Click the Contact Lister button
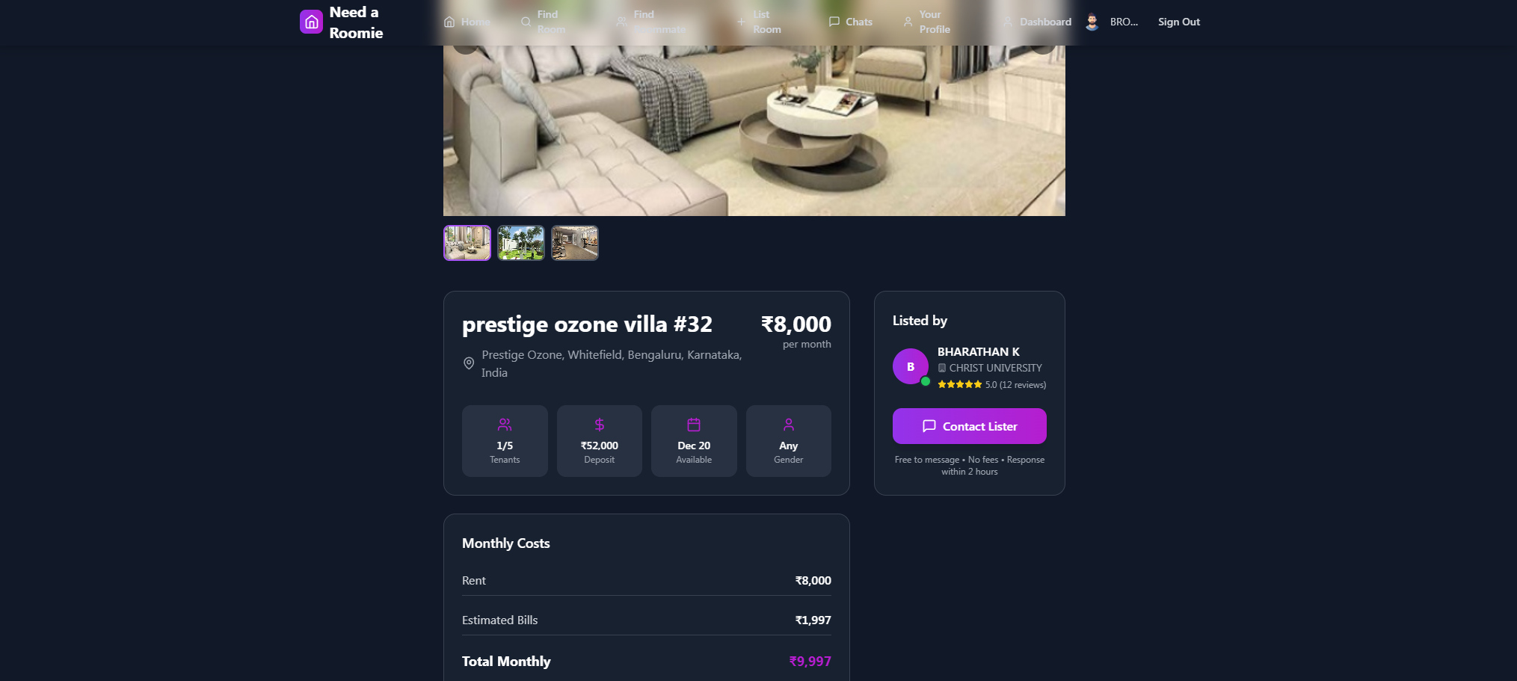This screenshot has width=1517, height=681. click(970, 426)
